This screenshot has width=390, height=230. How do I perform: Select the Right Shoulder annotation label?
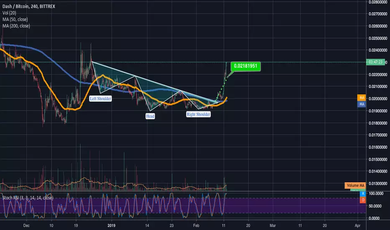pyautogui.click(x=198, y=115)
